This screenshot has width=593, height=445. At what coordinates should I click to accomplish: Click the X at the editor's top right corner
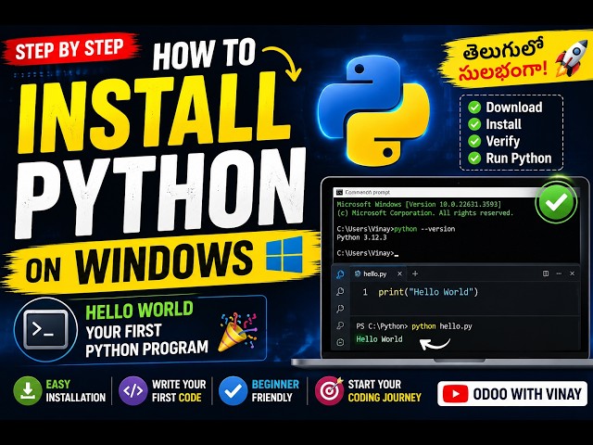pos(573,273)
